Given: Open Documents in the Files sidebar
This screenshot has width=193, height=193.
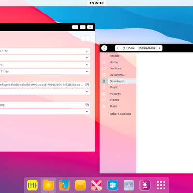Looking at the screenshot, I should (x=118, y=75).
